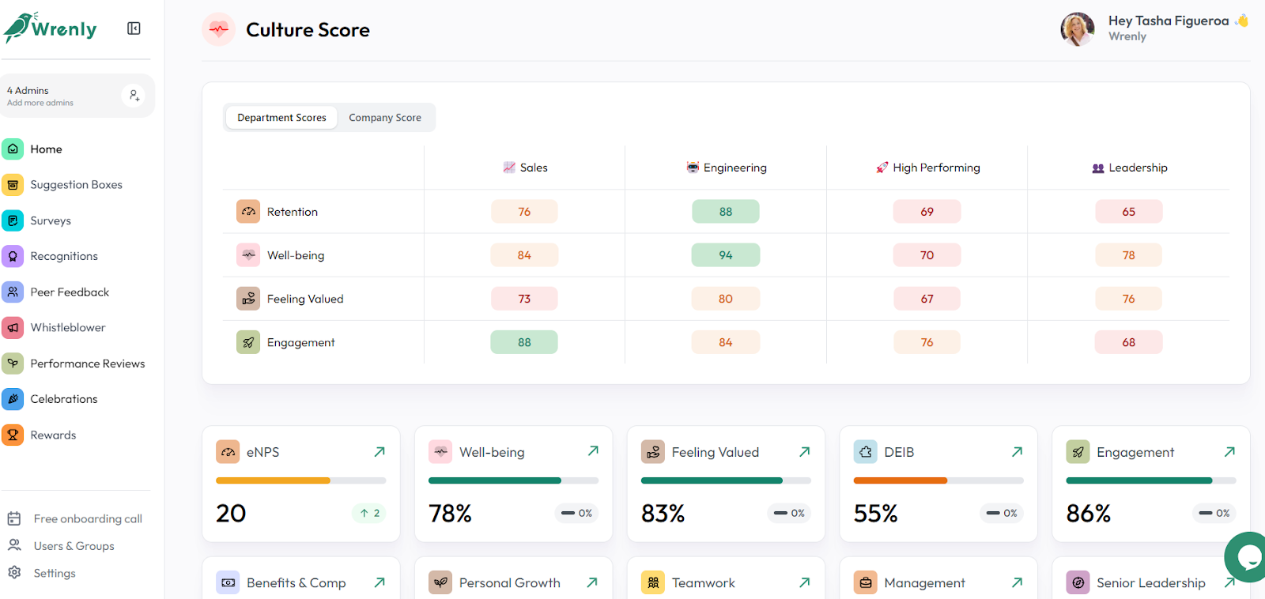Screen dimensions: 1265x599
Task: Select the Department Scores tab
Action: [281, 118]
